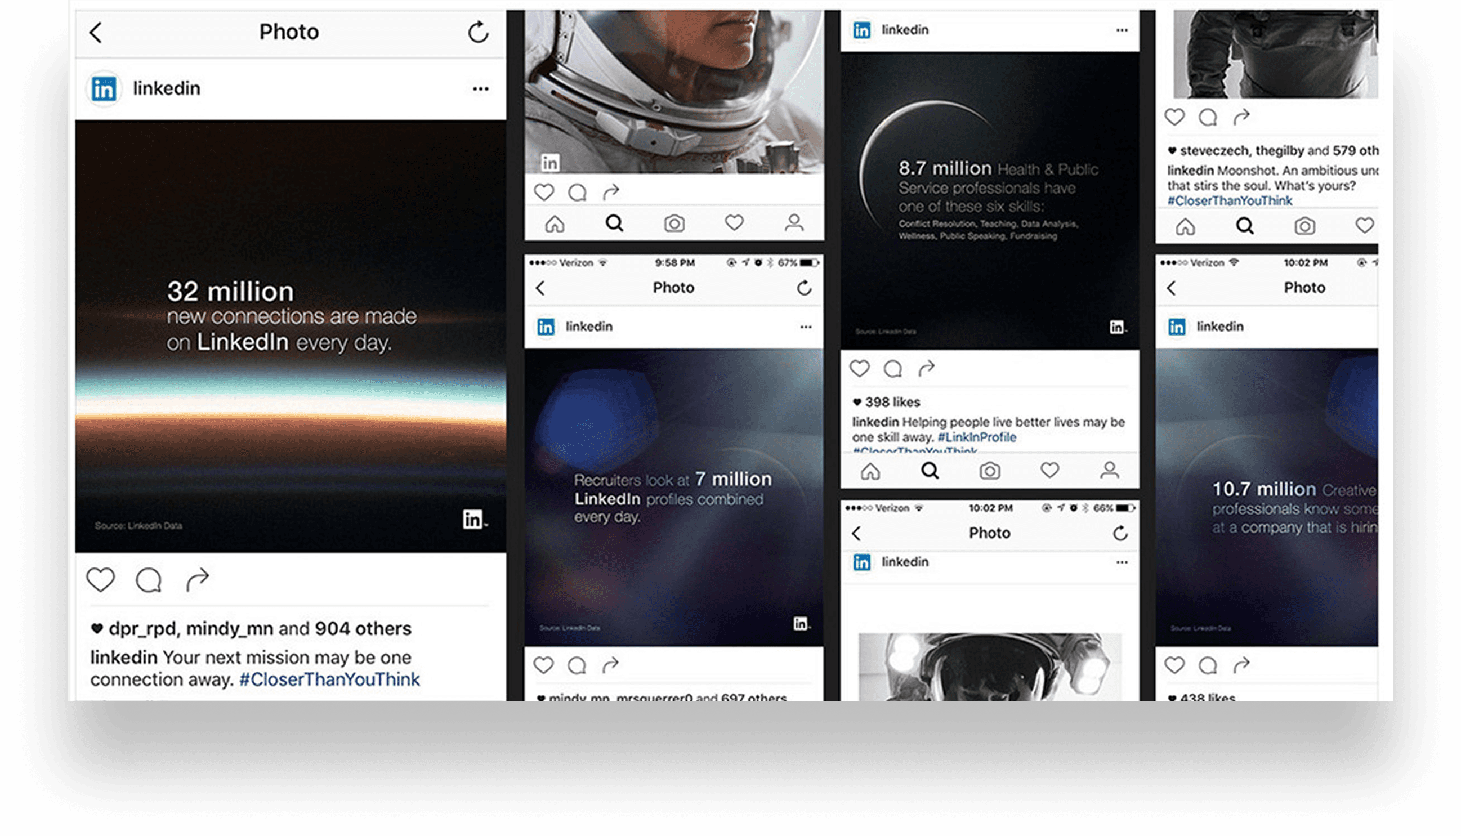
Task: Open options menu on the 8.7 million post
Action: pyautogui.click(x=1121, y=30)
